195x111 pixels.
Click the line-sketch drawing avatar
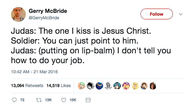click(108, 86)
